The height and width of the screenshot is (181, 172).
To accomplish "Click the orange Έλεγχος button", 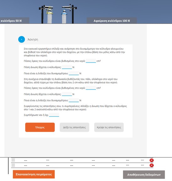I will tap(40, 127).
